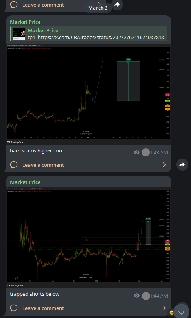The image size is (191, 318).
Task: Expand comments chevron on 'trapped shorts below' post
Action: click(x=164, y=308)
